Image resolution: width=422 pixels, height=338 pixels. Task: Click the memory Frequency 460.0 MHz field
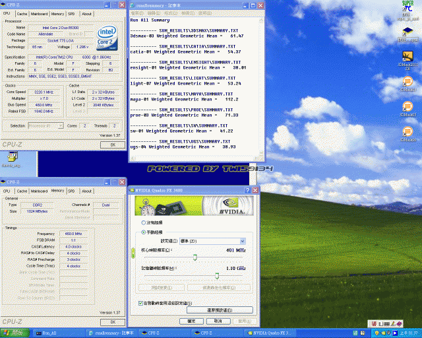pyautogui.click(x=73, y=234)
